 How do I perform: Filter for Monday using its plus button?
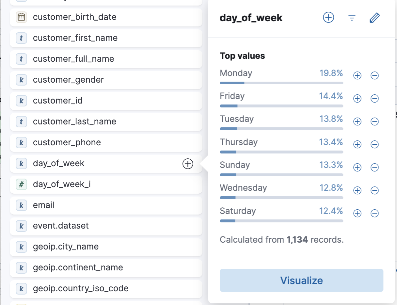tap(357, 75)
